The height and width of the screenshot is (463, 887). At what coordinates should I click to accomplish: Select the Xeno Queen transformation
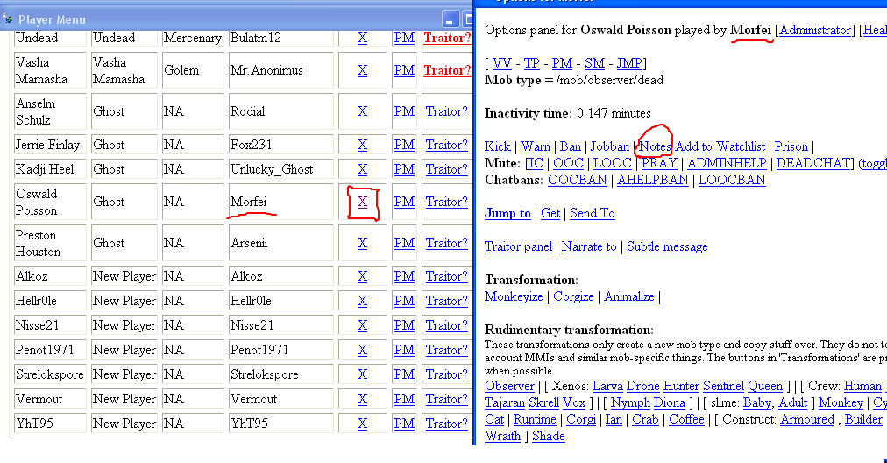(765, 386)
